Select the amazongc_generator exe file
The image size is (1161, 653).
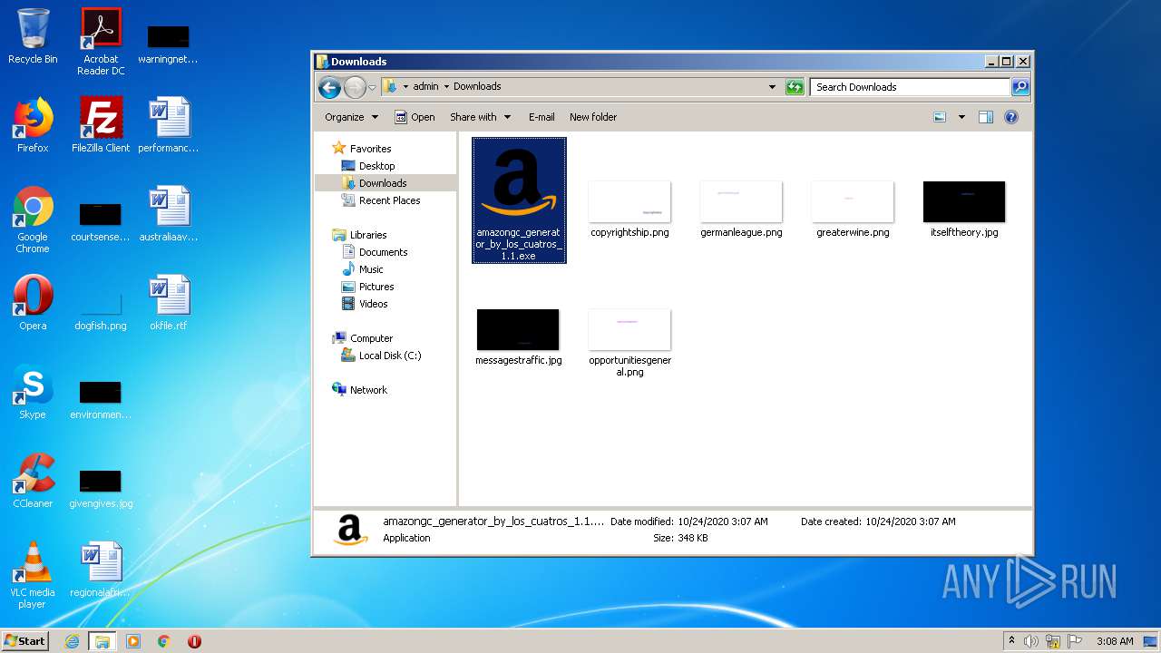(519, 200)
